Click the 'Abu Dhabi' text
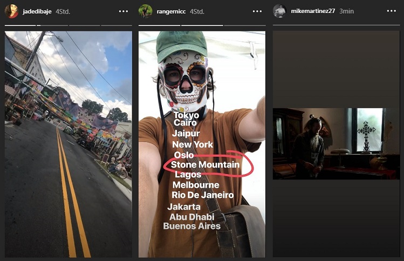The width and height of the screenshot is (404, 261). tap(192, 217)
